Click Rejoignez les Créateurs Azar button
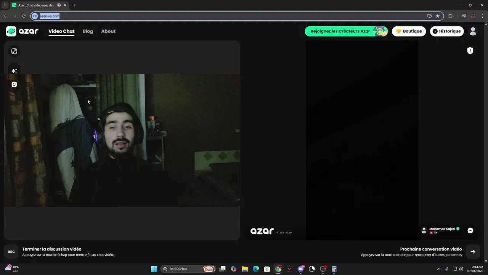Screen dimensions: 488x275 346,31
